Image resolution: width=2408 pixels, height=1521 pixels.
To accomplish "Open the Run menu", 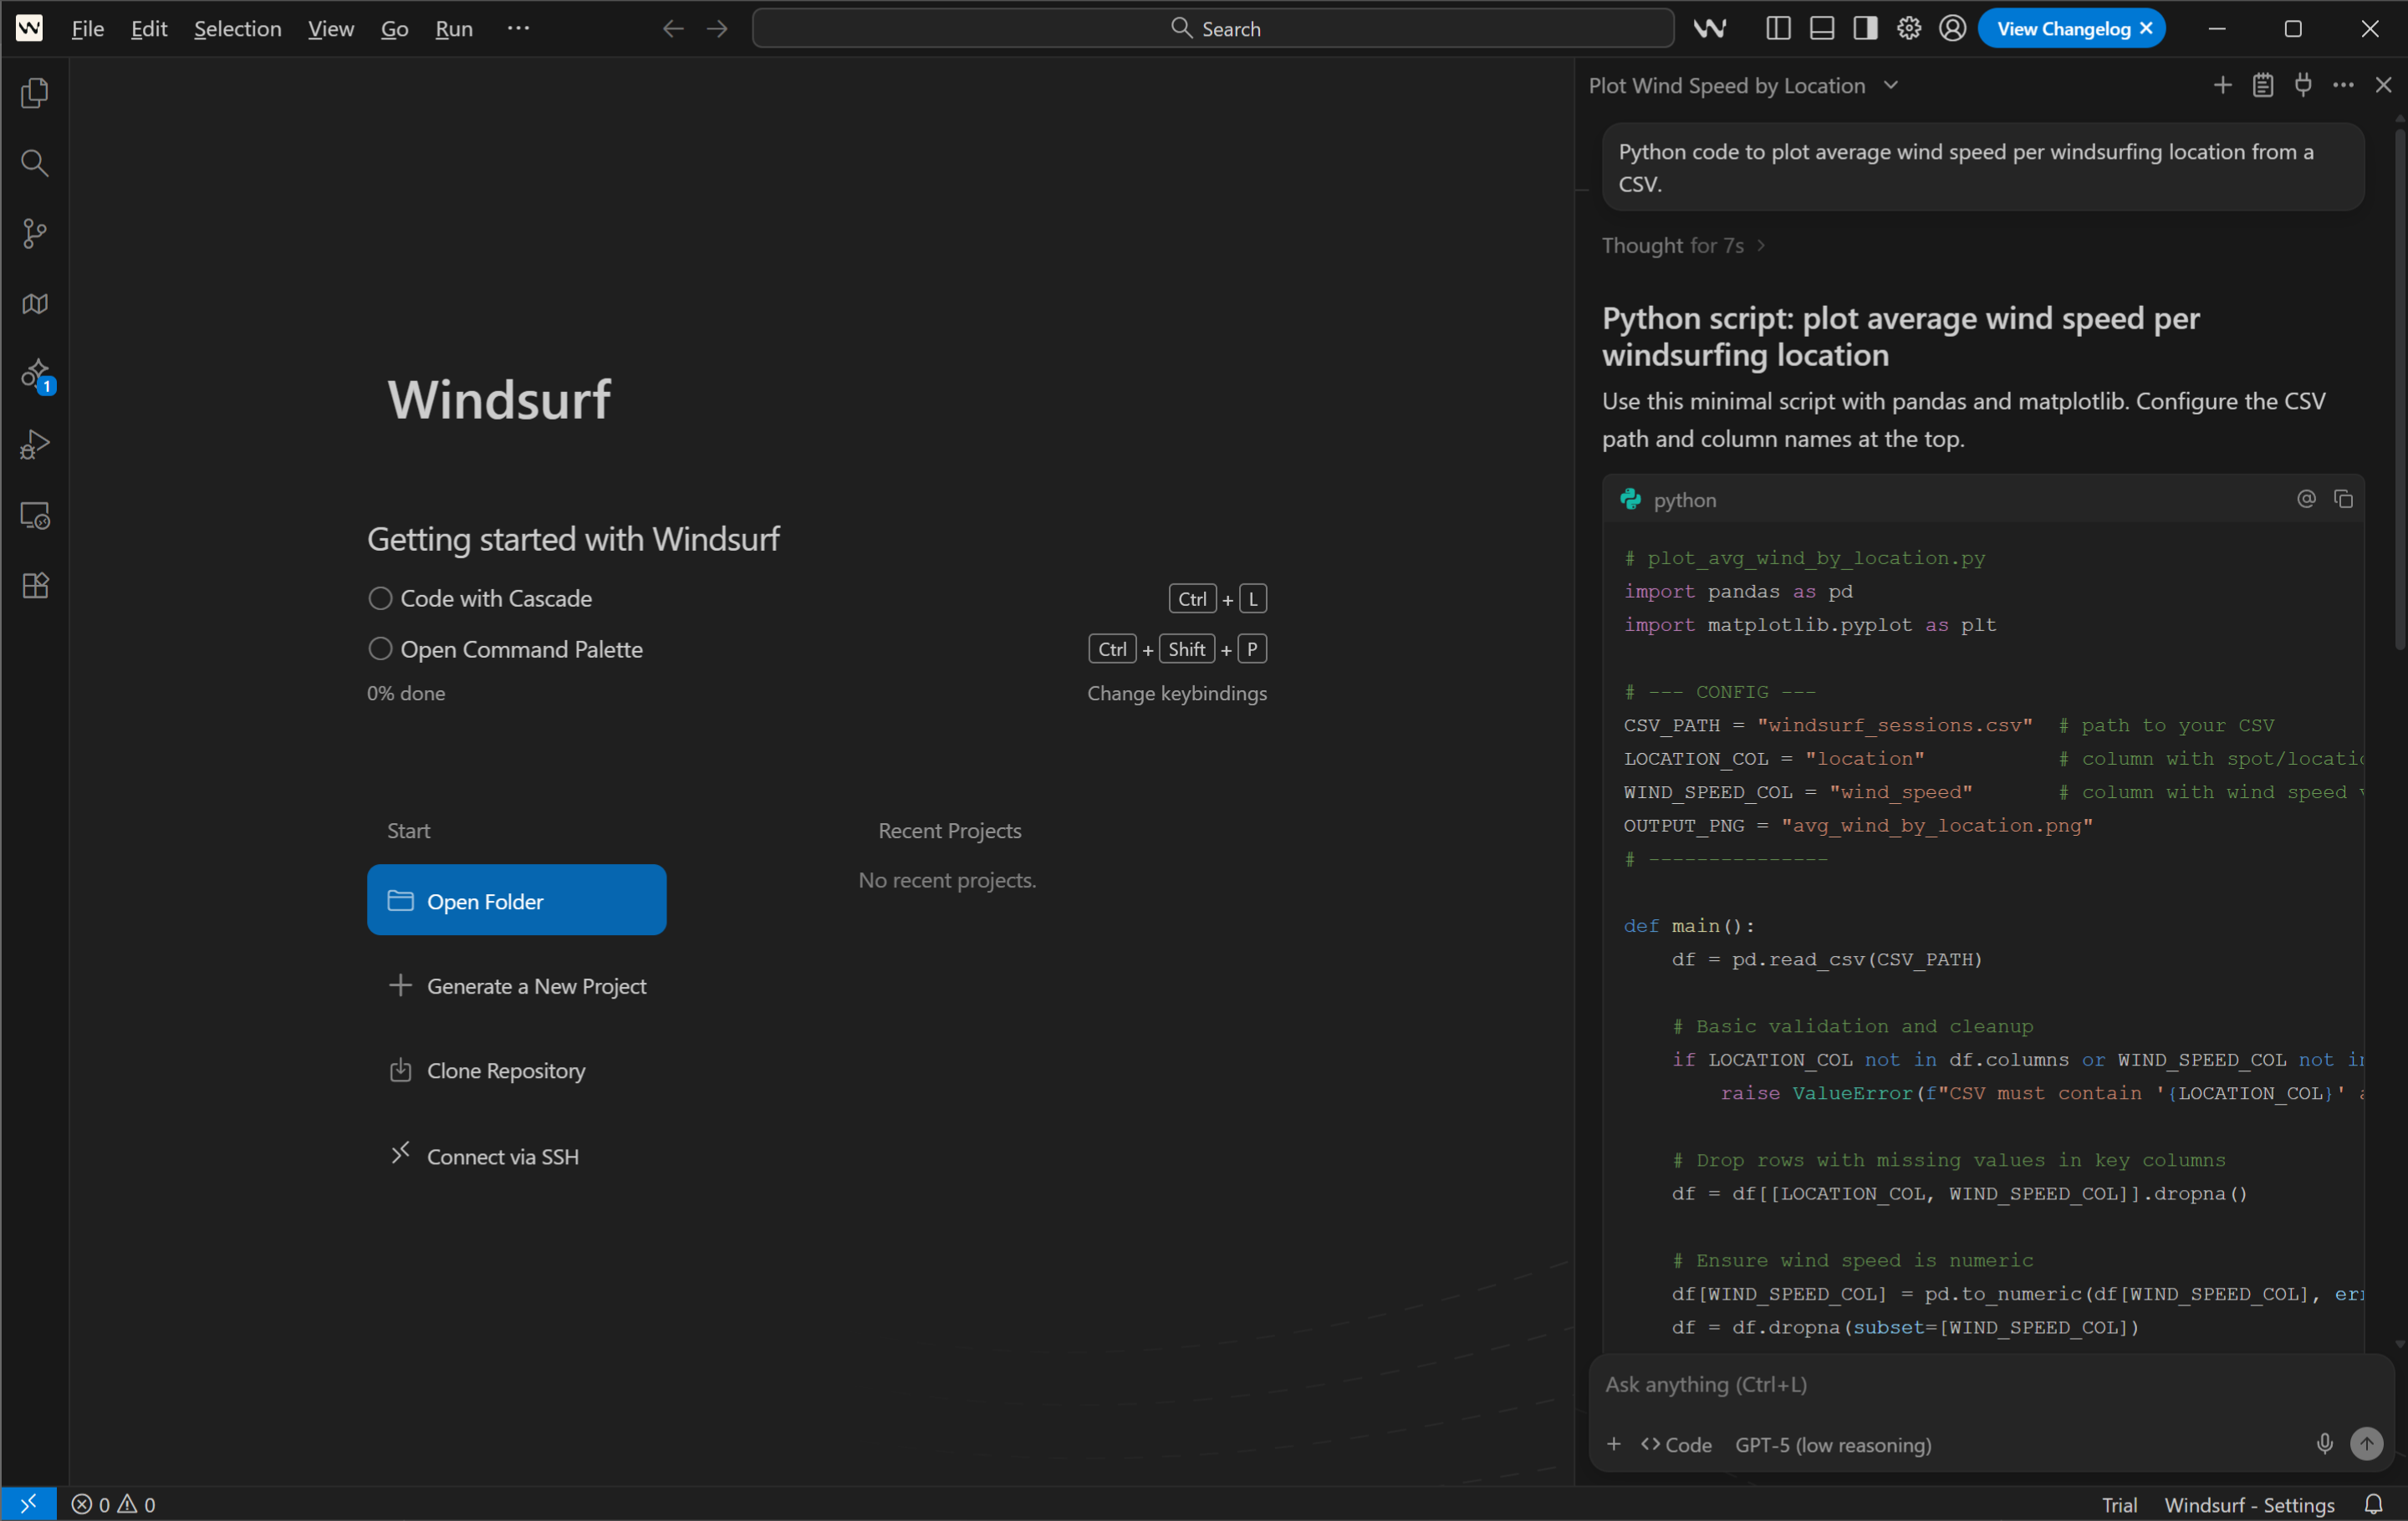I will pos(454,28).
